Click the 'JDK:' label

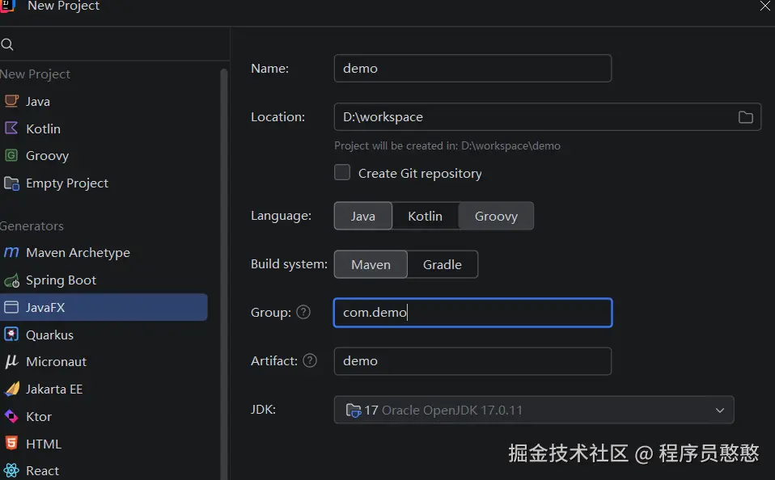coord(263,410)
